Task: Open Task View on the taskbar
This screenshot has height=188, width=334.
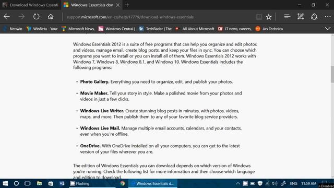Action: click(x=28, y=183)
